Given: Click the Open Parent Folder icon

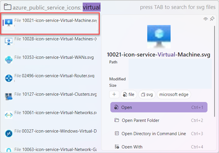Looking at the screenshot, I should tap(117, 120).
